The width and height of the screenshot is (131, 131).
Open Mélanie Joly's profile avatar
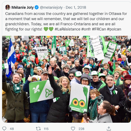click(8, 7)
